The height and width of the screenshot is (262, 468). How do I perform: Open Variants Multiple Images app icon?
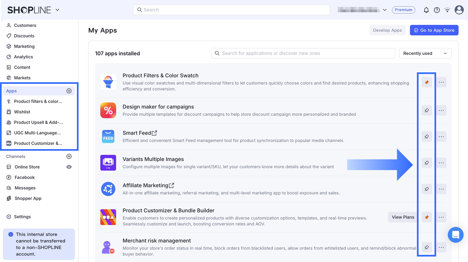click(x=108, y=163)
